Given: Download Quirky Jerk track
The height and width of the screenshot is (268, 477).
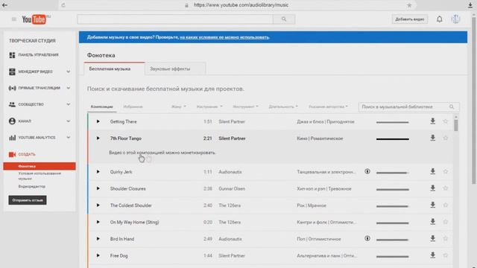Looking at the screenshot, I should [x=432, y=171].
